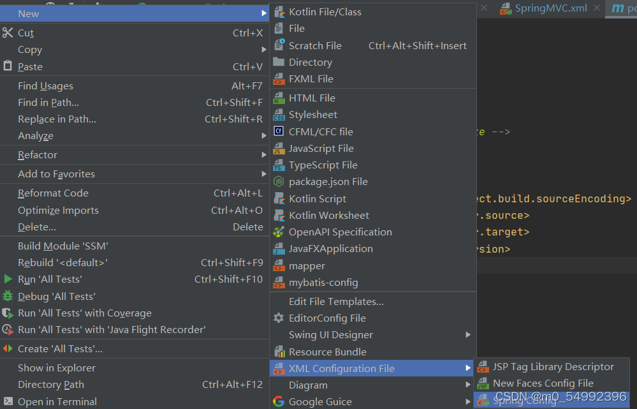The width and height of the screenshot is (637, 409).
Task: Choose Optimize Imports menu entry
Action: (x=134, y=210)
